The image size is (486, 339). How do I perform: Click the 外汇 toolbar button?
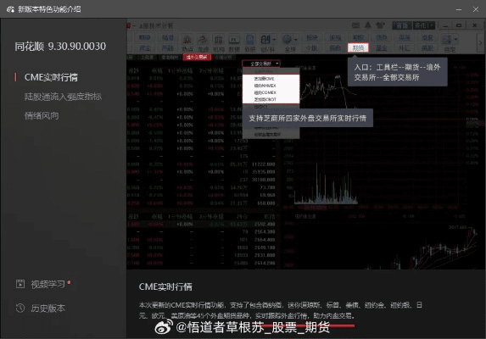pos(405,48)
